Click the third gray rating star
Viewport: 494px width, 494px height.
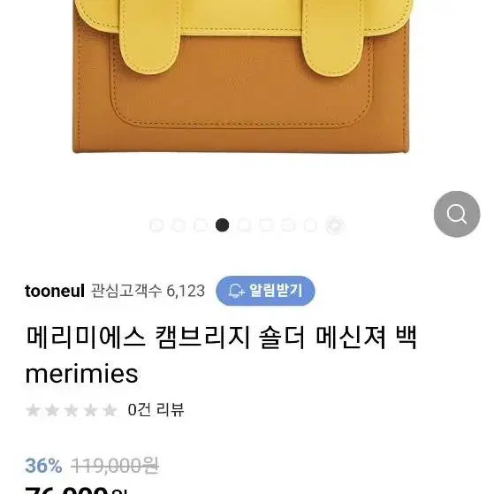tap(72, 410)
